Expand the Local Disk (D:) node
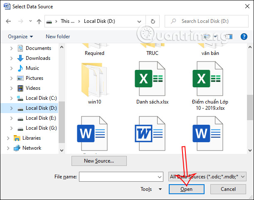Image resolution: width=254 pixels, height=200 pixels. [11, 108]
